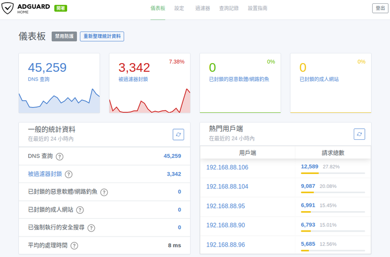Open help icon next to 已強制執行的安全搜尋 row

92,228
